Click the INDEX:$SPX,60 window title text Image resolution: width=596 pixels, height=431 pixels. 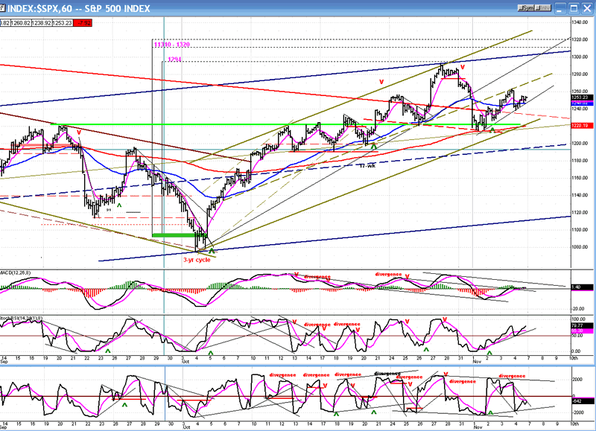tap(82, 7)
